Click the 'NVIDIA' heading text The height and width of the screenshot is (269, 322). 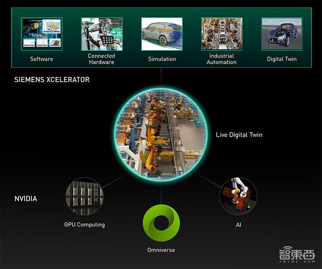pyautogui.click(x=26, y=199)
